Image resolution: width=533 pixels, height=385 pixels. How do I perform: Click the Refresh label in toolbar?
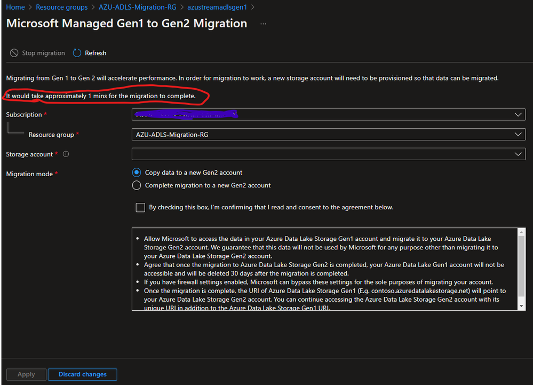click(96, 53)
